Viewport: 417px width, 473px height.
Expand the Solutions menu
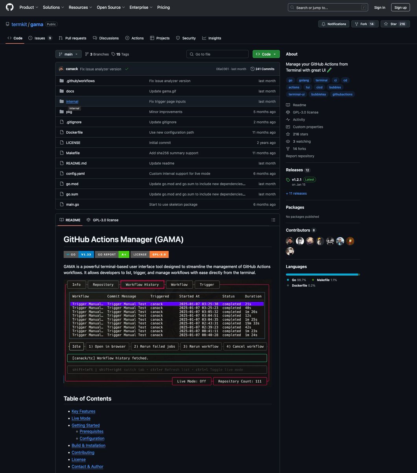coord(53,7)
